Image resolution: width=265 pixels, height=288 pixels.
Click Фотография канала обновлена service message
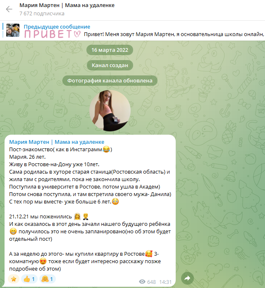[110, 81]
